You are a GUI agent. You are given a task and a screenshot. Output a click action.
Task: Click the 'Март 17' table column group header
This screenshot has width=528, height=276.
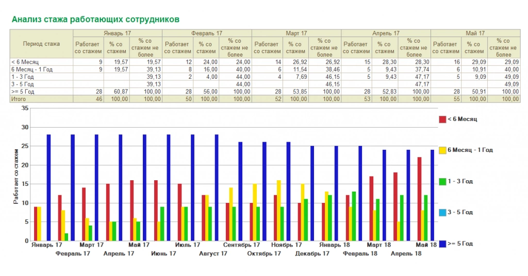(x=296, y=33)
